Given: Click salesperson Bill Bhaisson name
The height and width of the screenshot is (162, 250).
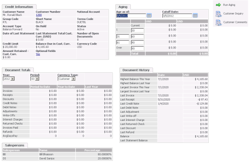Looking at the screenshot, I should point(46,155).
